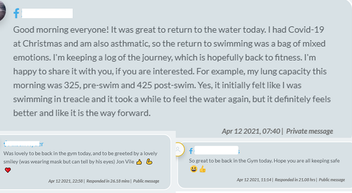The height and width of the screenshot is (193, 352).
Task: Click the 'Private message' label
Action: (x=309, y=131)
